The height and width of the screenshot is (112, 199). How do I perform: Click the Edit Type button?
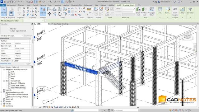pos(28,36)
